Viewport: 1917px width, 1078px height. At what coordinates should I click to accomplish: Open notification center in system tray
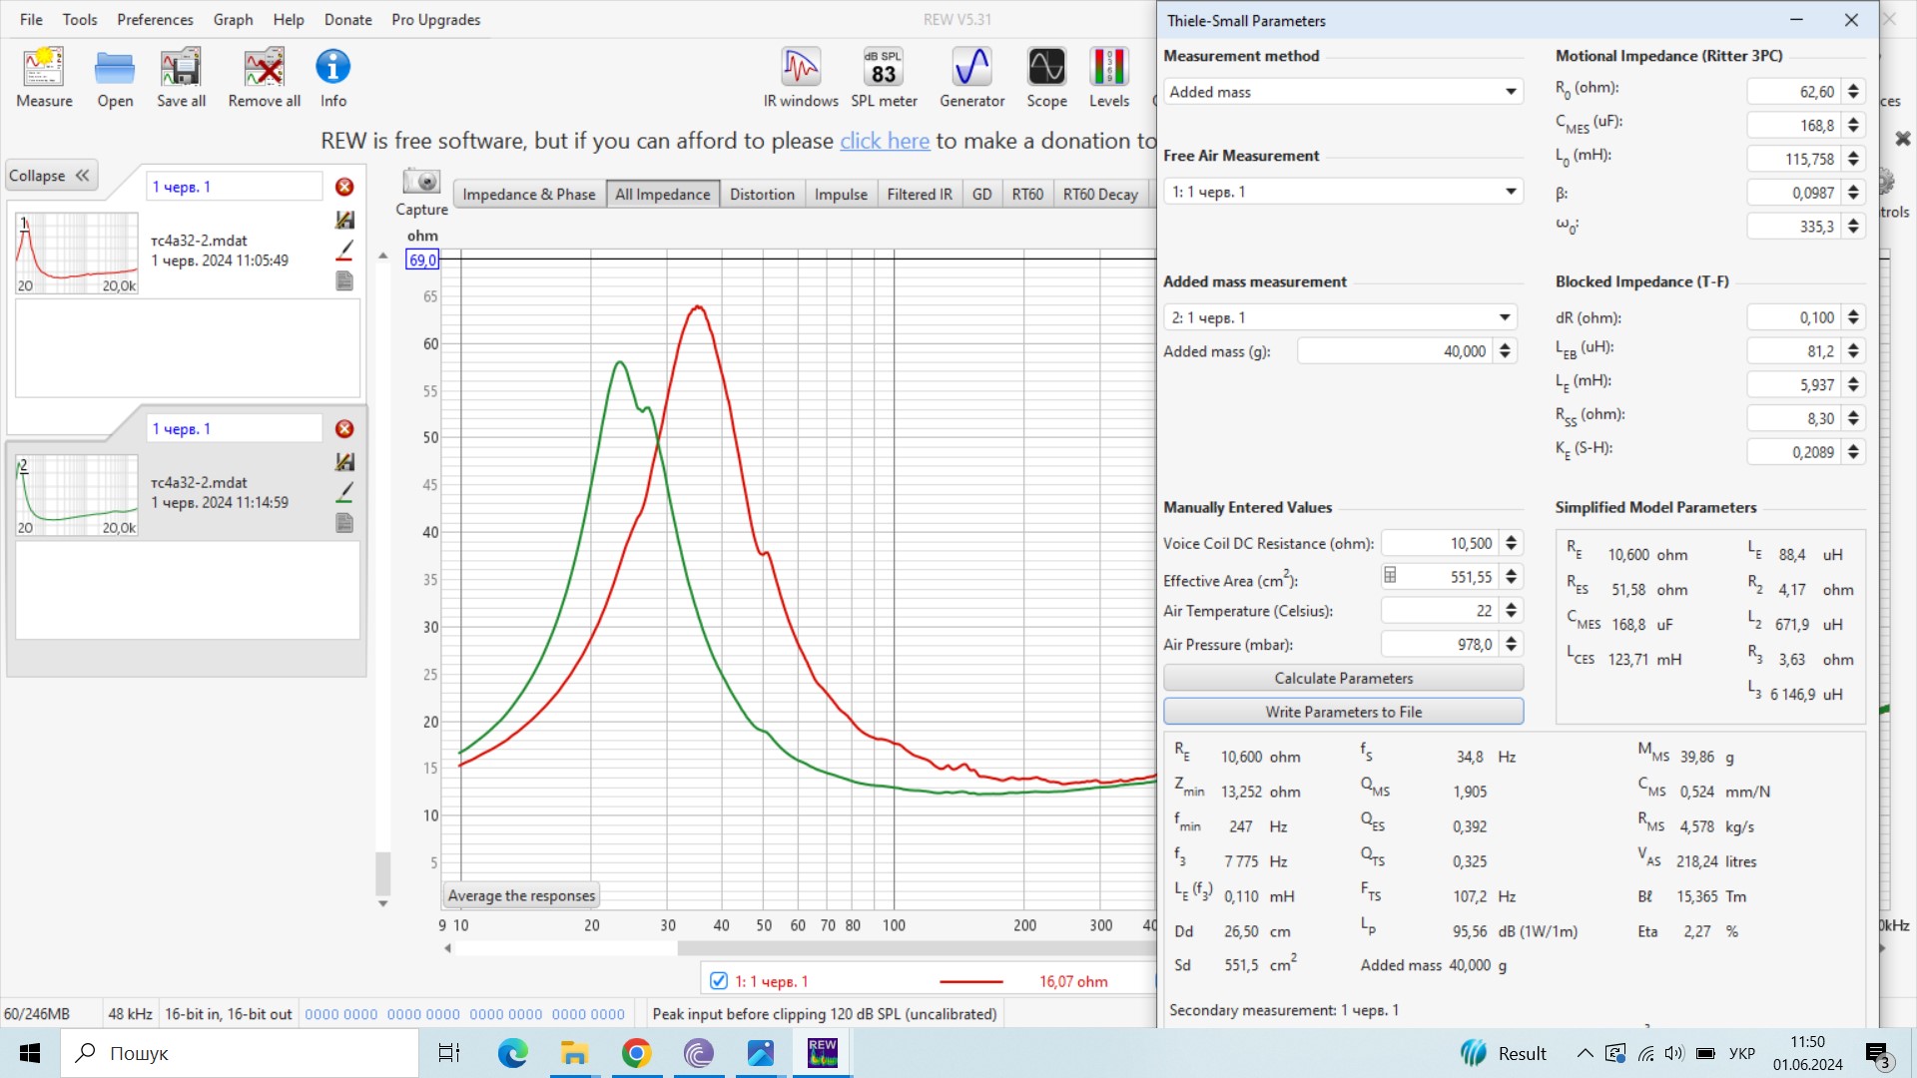tap(1877, 1054)
